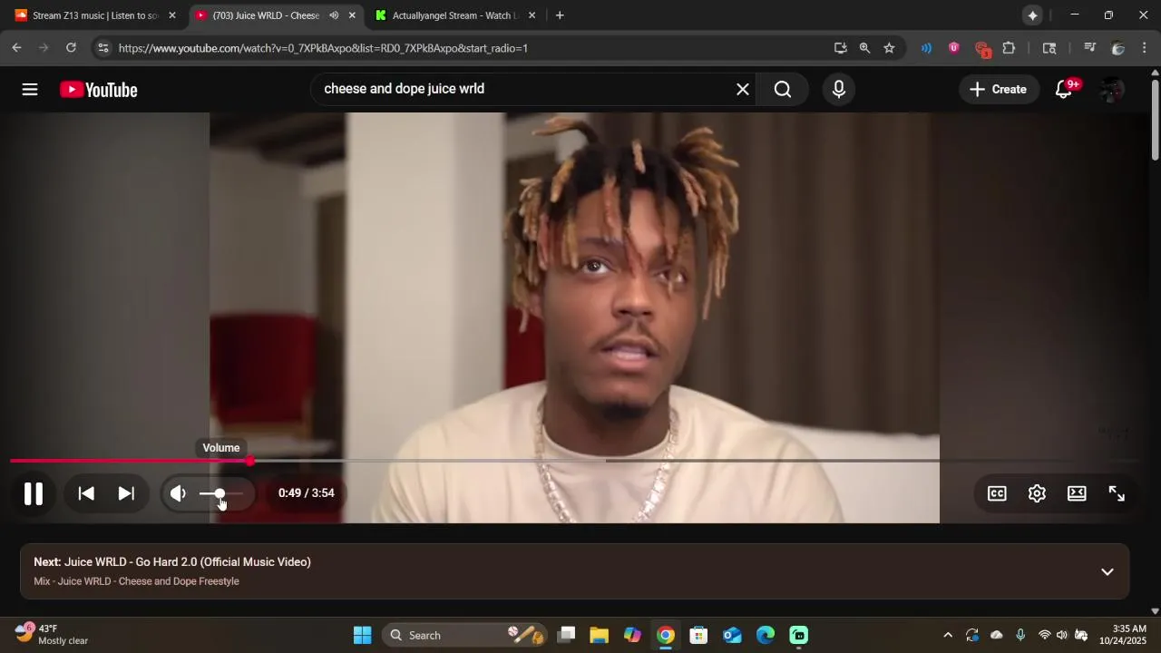The width and height of the screenshot is (1161, 653).
Task: Open Task View on the taskbar
Action: tap(567, 635)
